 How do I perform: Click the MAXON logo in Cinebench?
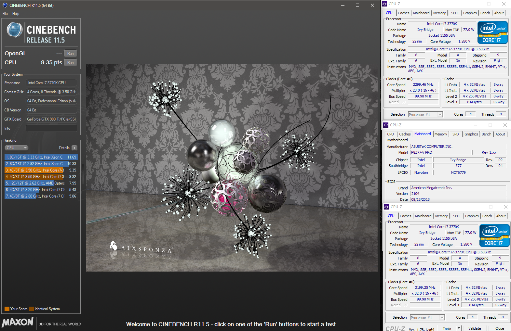pyautogui.click(x=18, y=322)
